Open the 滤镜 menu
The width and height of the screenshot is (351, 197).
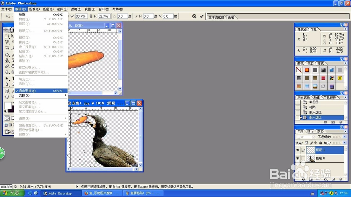pyautogui.click(x=76, y=9)
